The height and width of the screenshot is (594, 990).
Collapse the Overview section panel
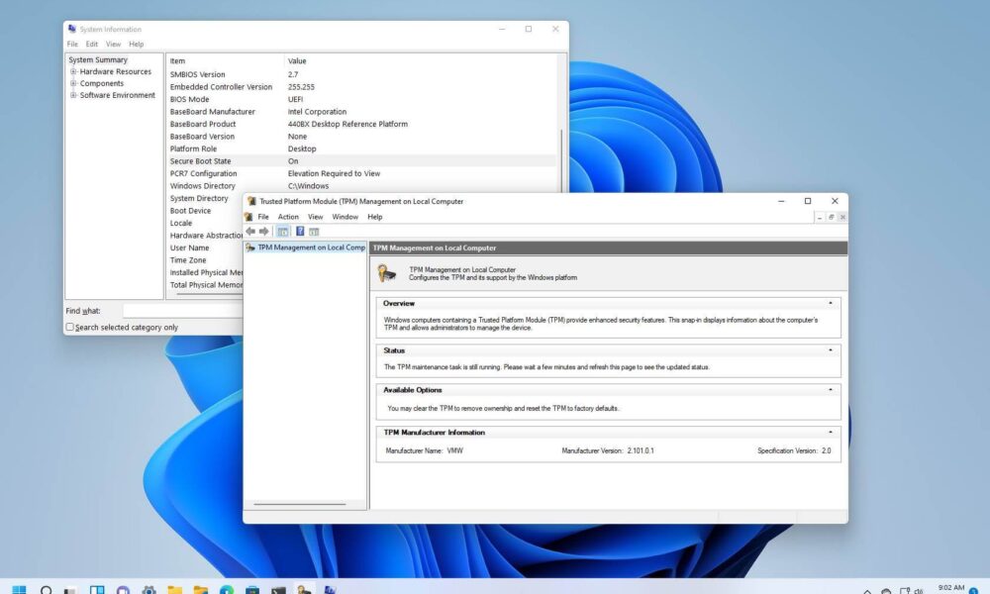(x=832, y=303)
